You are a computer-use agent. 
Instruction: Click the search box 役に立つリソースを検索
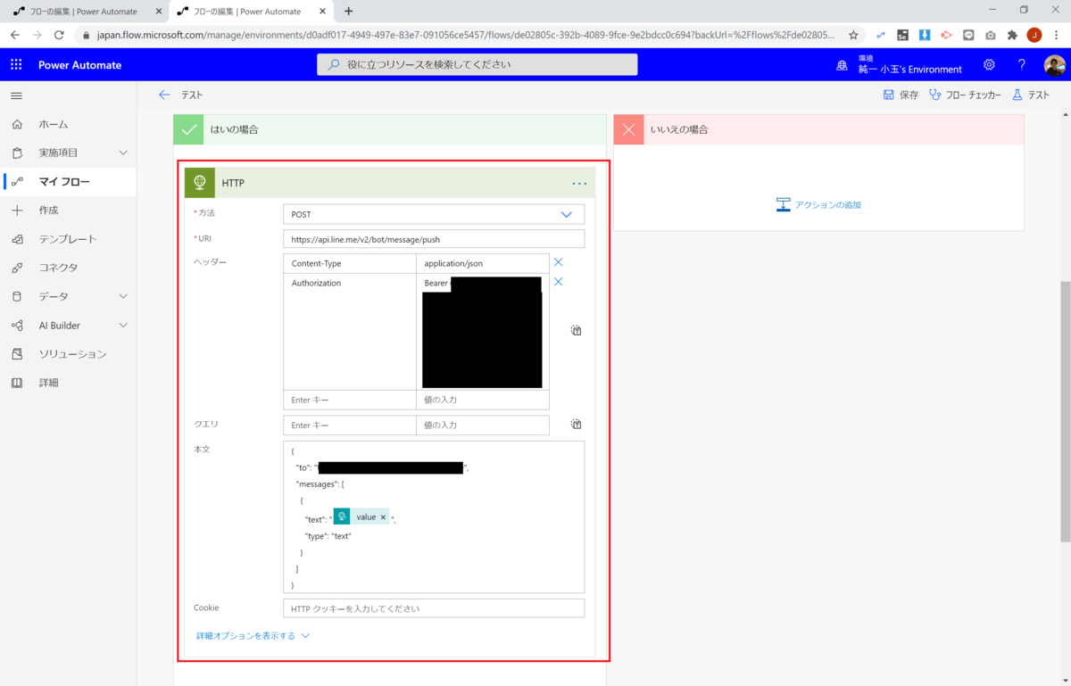tap(477, 64)
